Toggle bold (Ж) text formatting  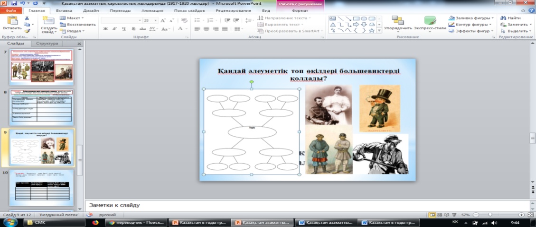tap(105, 29)
